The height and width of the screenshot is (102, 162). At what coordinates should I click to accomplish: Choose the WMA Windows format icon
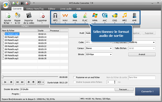pos(95,17)
